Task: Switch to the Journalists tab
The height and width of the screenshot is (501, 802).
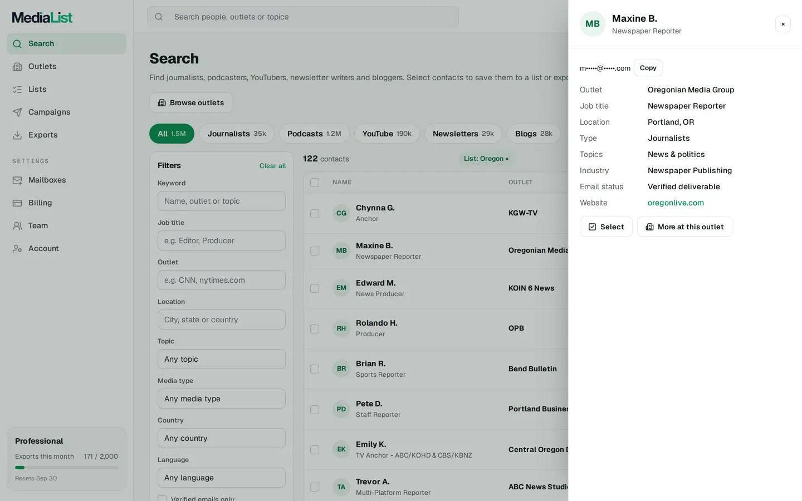Action: tap(237, 134)
